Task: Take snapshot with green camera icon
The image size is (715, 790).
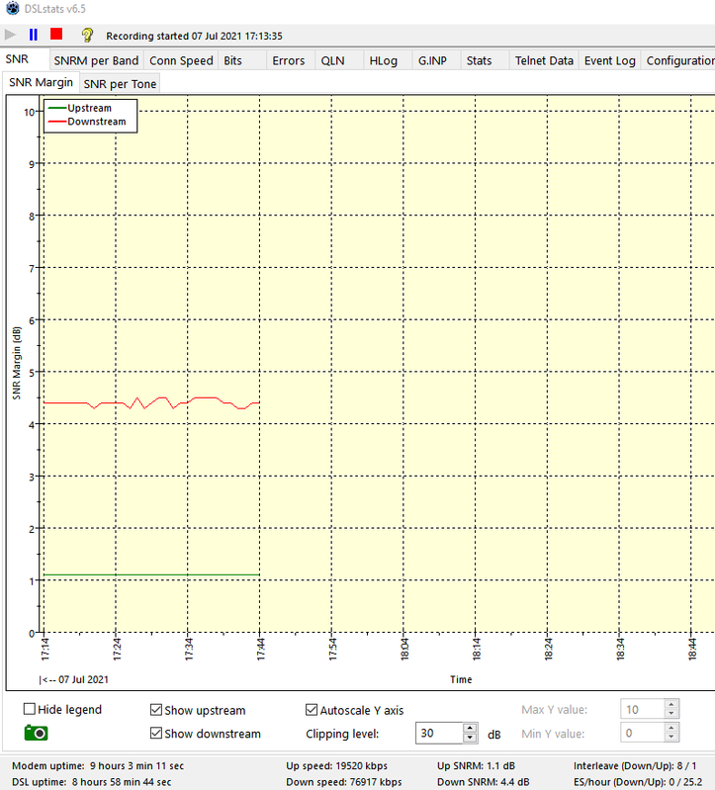Action: (36, 733)
